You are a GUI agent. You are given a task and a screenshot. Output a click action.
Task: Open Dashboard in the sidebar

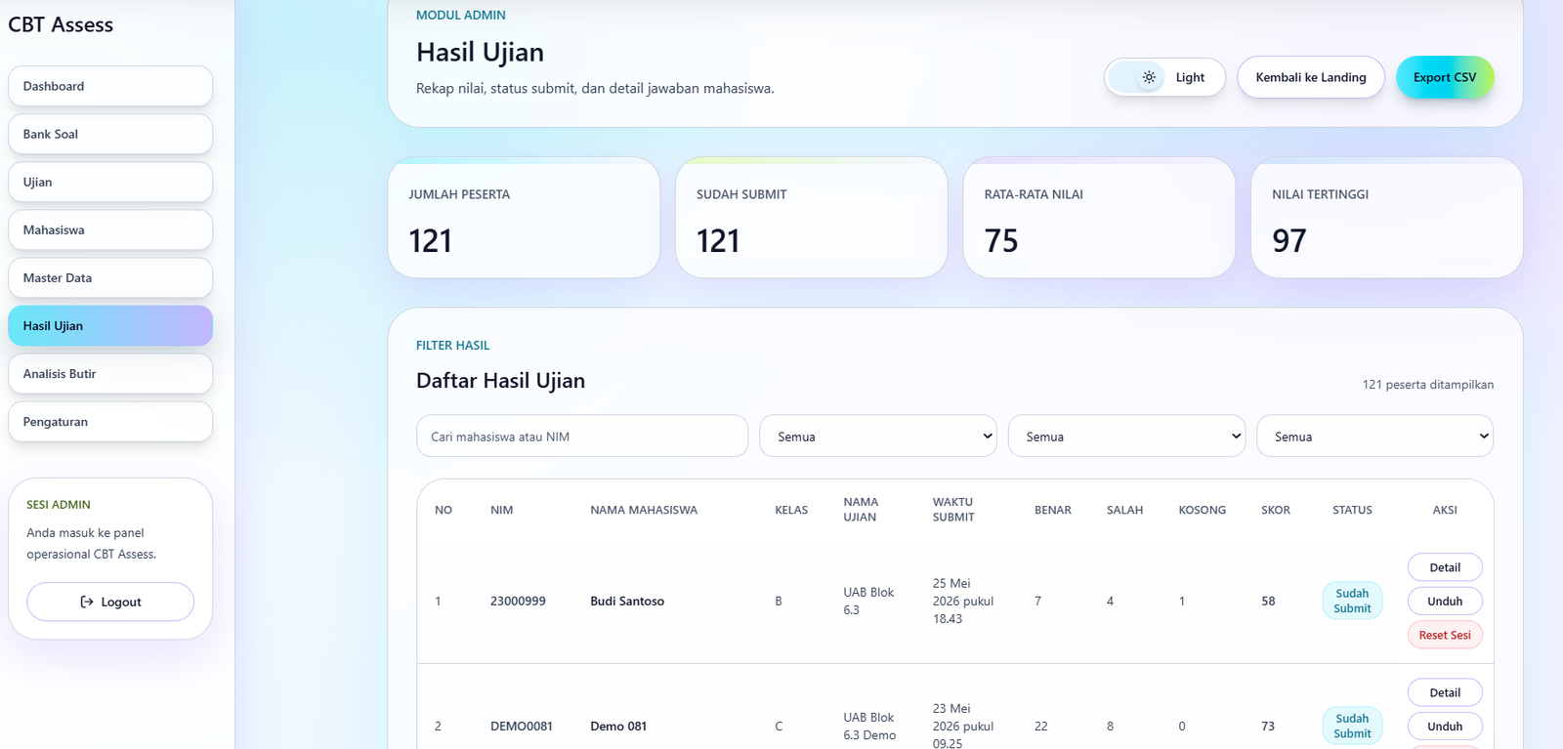pyautogui.click(x=110, y=86)
